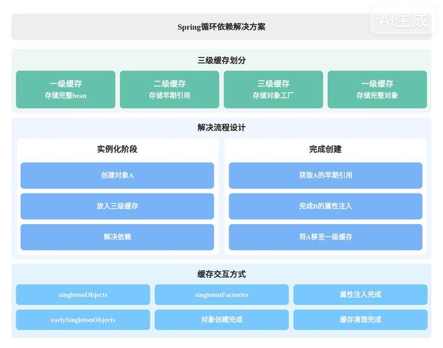The width and height of the screenshot is (443, 348).
Task: Select the 放入三级缓存 step
Action: click(x=117, y=206)
